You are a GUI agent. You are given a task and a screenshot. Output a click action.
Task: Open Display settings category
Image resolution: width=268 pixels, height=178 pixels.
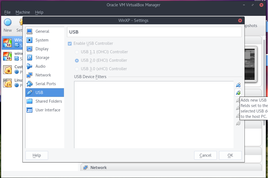pyautogui.click(x=45, y=49)
